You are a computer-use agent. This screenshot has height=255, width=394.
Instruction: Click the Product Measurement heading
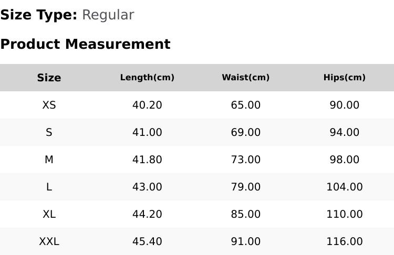tap(86, 44)
